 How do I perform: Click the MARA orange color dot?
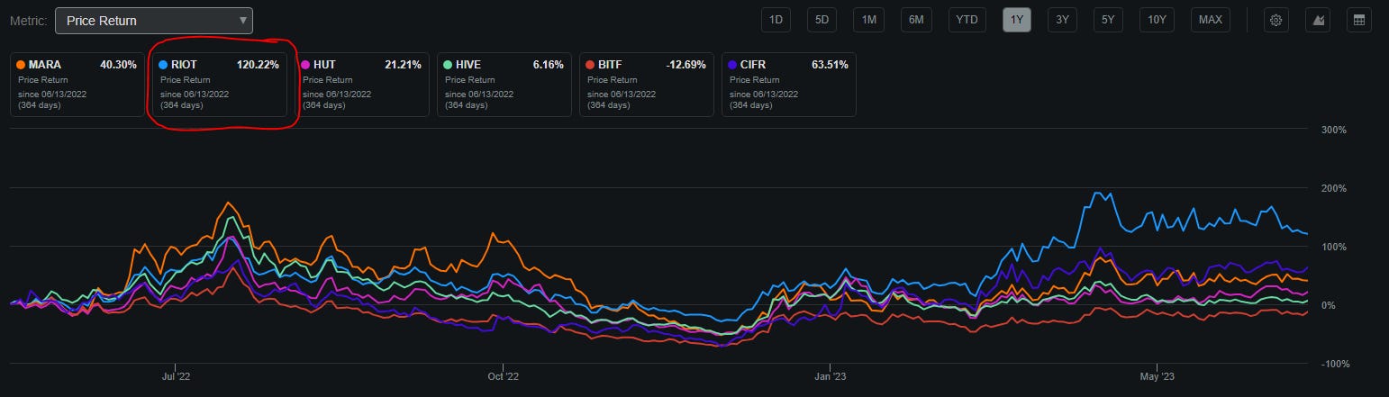(x=21, y=66)
